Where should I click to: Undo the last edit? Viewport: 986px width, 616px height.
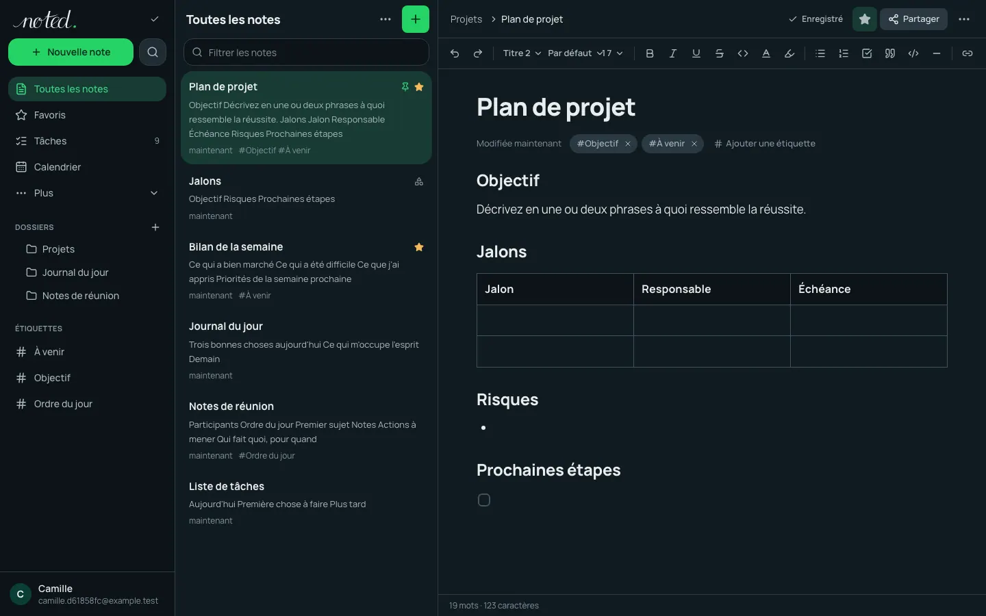(455, 53)
